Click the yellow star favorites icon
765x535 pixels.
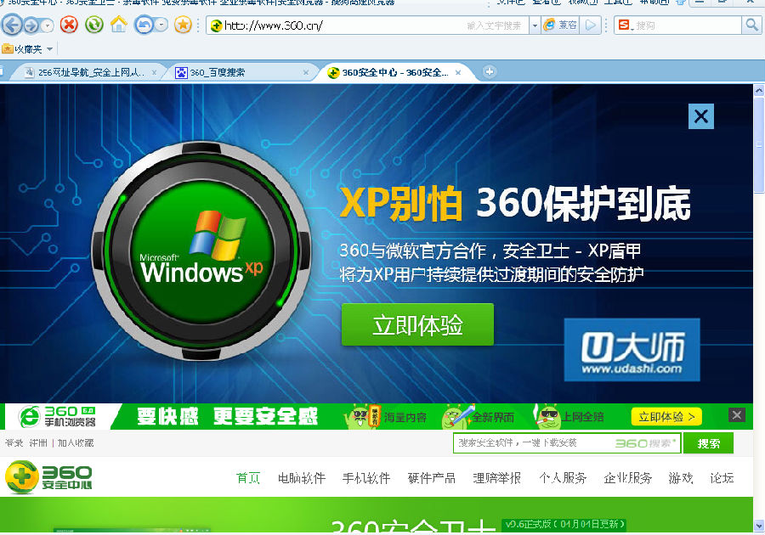pos(183,25)
